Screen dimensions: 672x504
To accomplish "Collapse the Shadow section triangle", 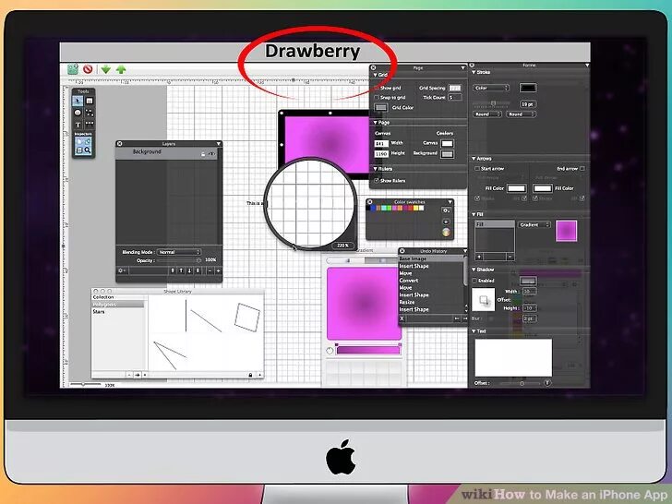I will (x=474, y=270).
